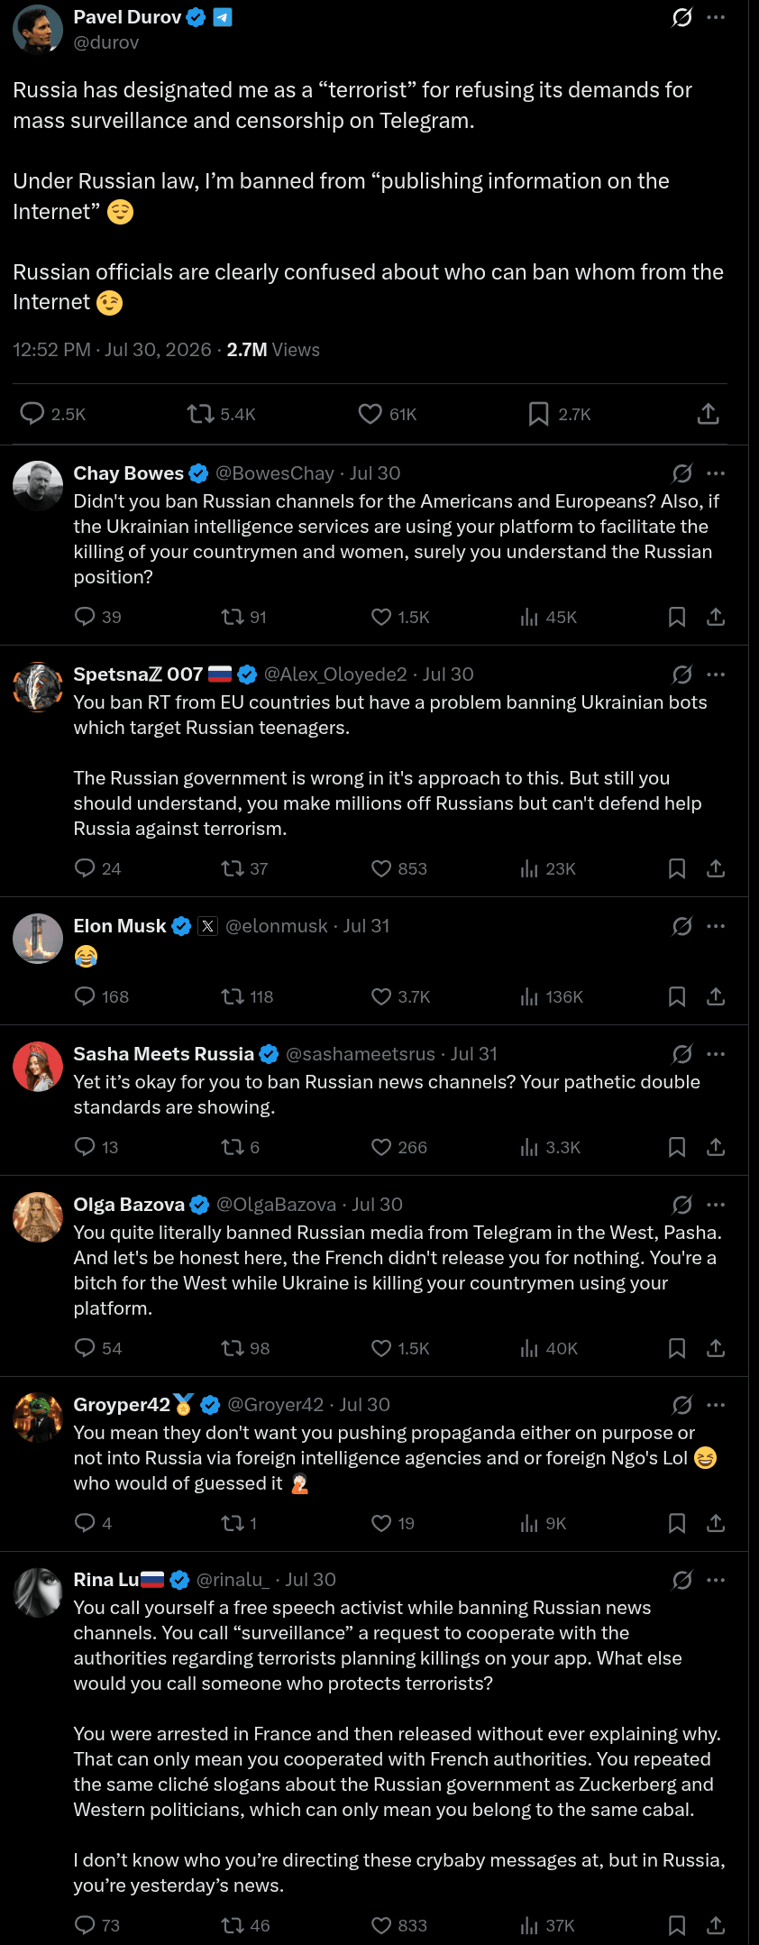Share Rina Lu's reply

(716, 1925)
